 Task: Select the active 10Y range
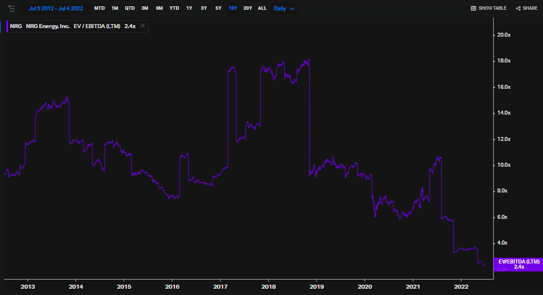(233, 9)
